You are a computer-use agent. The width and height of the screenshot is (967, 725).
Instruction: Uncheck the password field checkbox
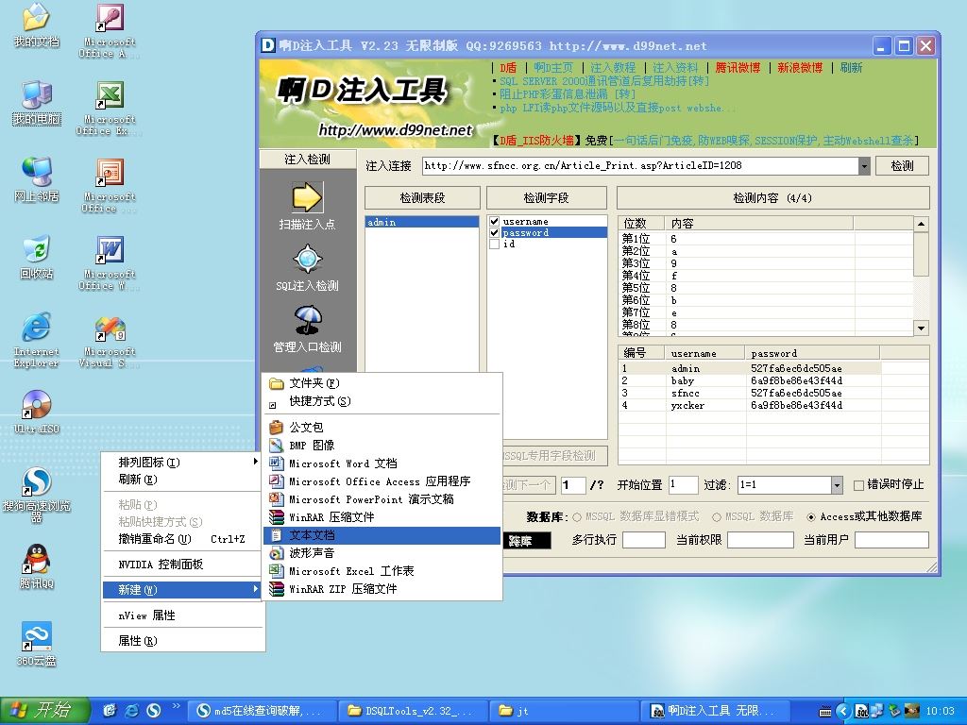point(494,232)
